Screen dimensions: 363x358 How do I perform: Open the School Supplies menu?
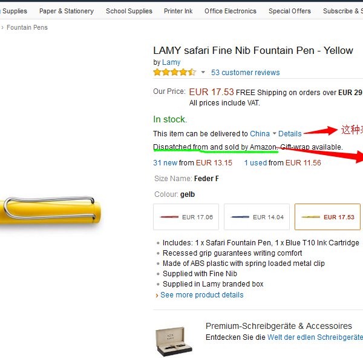(x=129, y=11)
